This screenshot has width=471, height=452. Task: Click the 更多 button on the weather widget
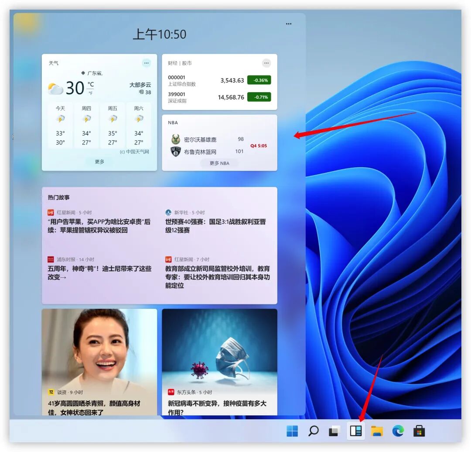click(x=99, y=161)
